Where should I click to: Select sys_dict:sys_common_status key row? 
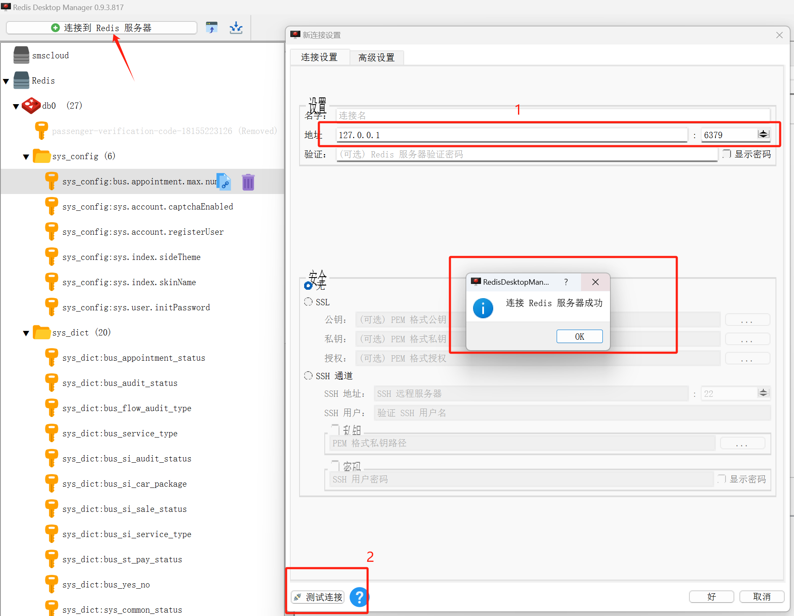pyautogui.click(x=142, y=608)
